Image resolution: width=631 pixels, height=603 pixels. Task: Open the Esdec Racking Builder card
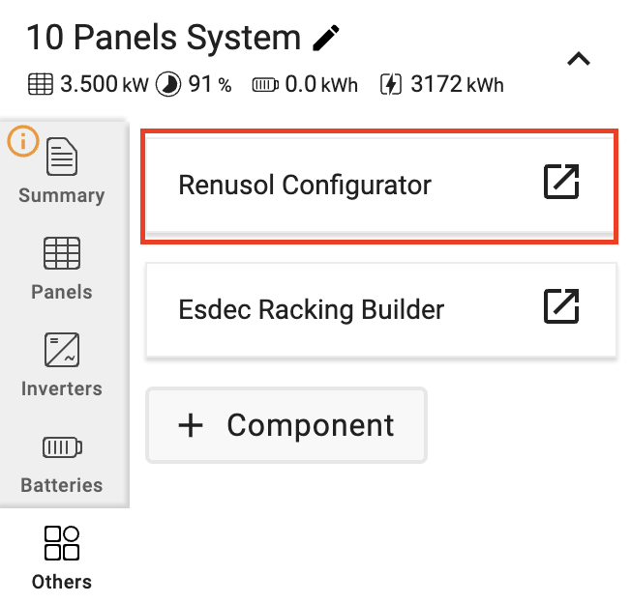[x=380, y=310]
